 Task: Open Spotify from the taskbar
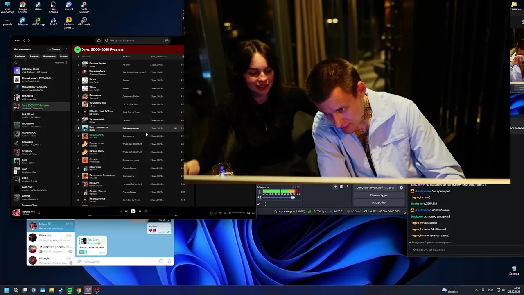[x=70, y=290]
